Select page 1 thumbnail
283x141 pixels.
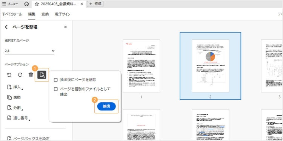click(141, 66)
